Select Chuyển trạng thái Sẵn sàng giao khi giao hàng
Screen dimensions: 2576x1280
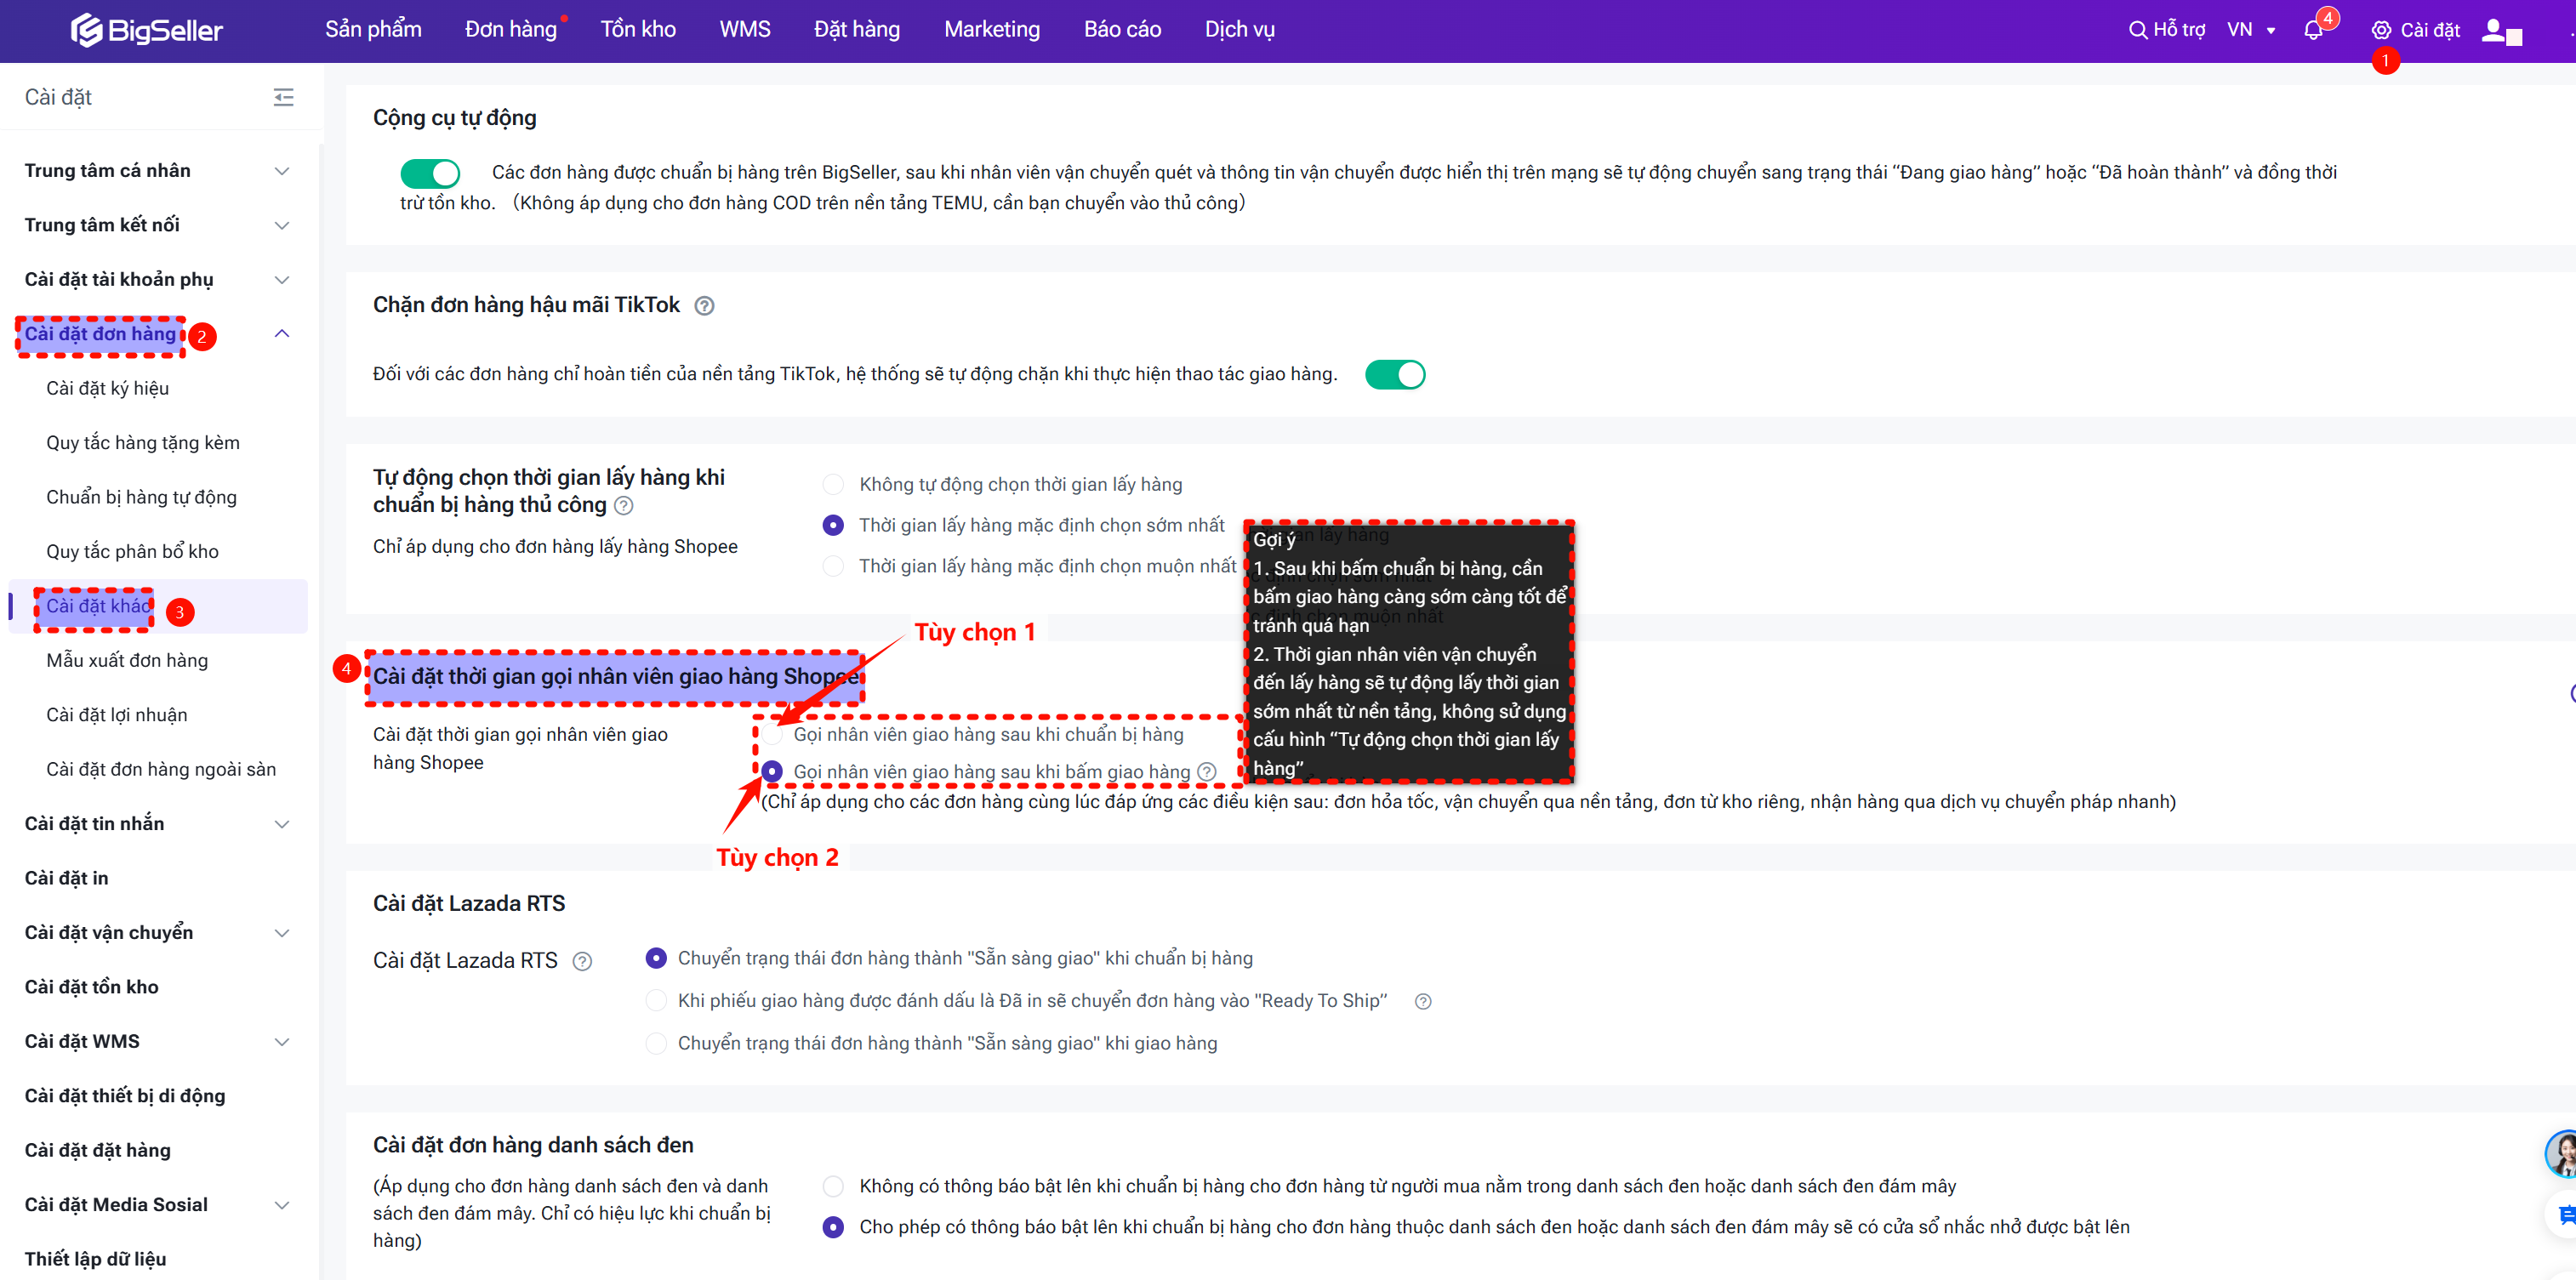tap(656, 1043)
